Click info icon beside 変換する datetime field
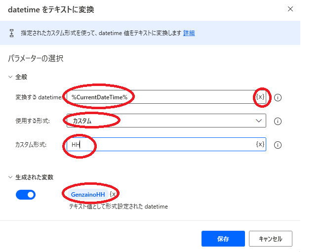The image size is (324, 252). 278,97
